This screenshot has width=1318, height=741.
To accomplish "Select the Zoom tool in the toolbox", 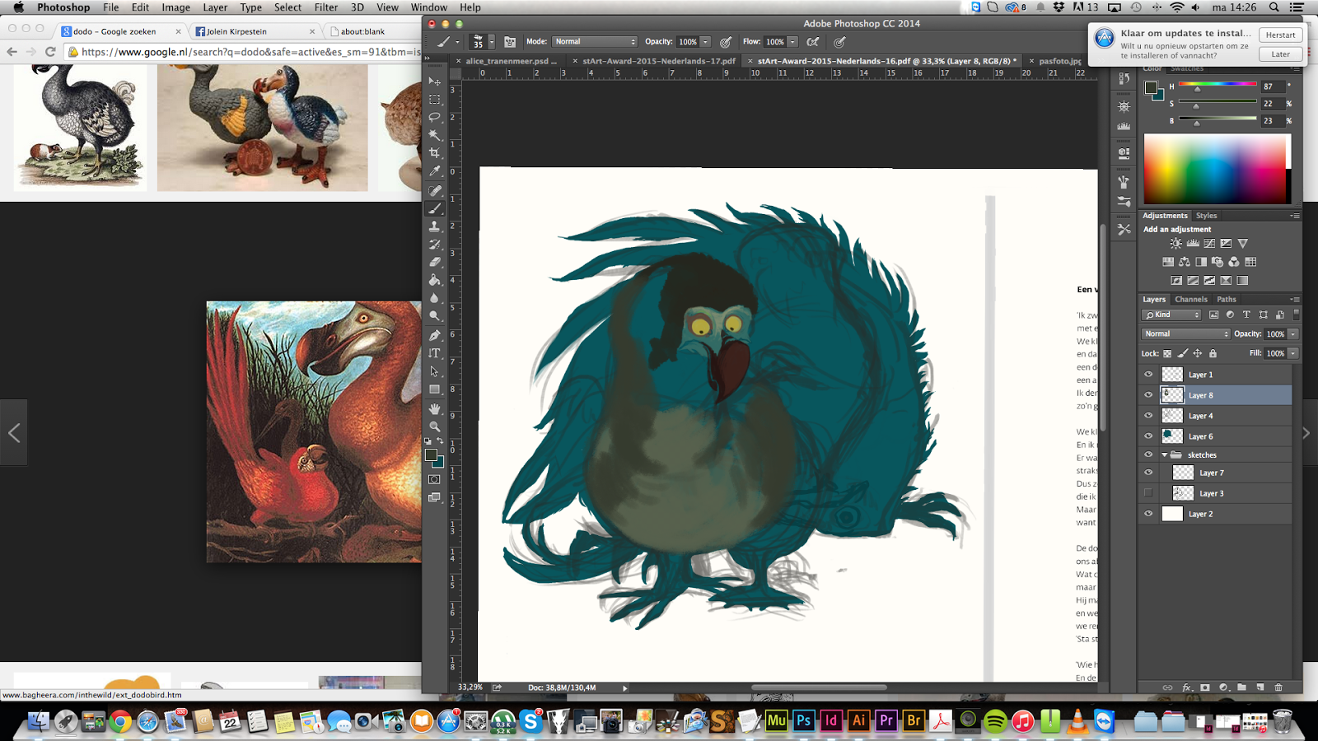I will click(x=434, y=426).
